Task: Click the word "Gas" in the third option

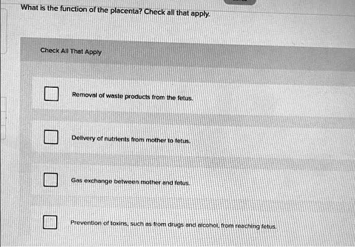Action: [x=76, y=181]
